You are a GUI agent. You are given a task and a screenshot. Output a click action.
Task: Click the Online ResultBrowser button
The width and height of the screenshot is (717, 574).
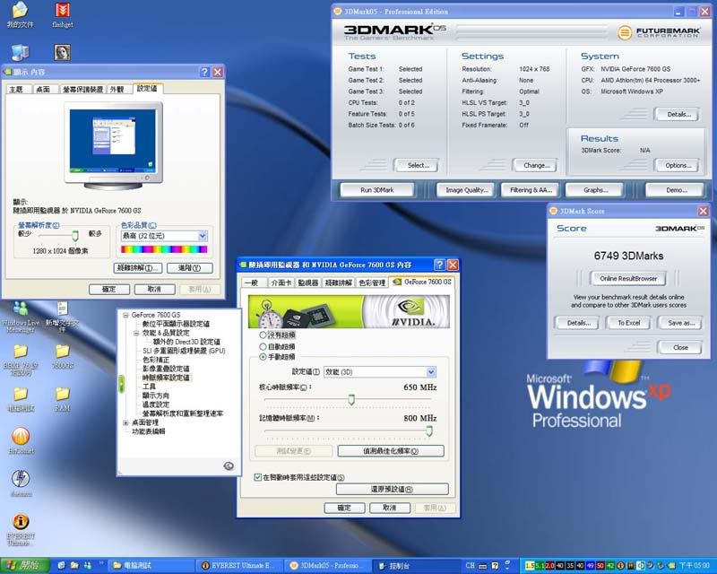click(628, 278)
